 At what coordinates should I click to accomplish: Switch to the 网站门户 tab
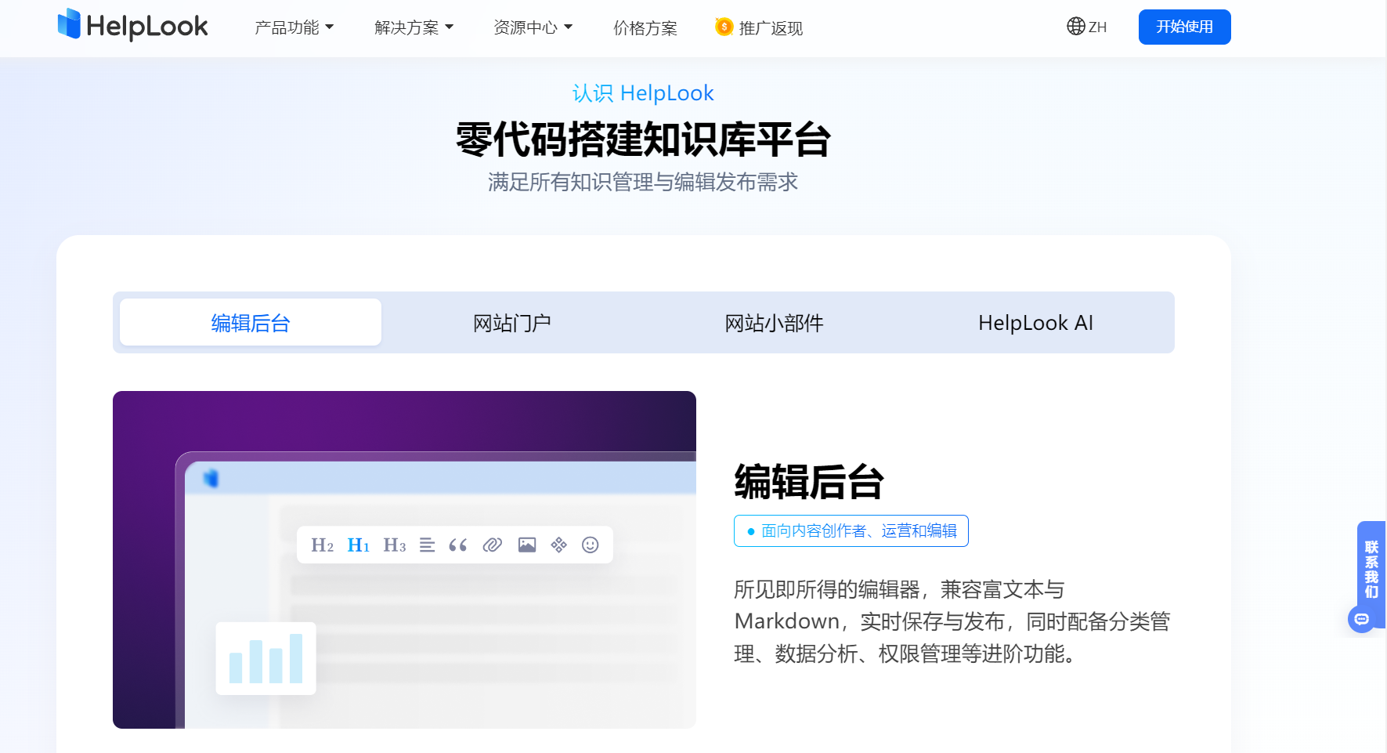512,322
